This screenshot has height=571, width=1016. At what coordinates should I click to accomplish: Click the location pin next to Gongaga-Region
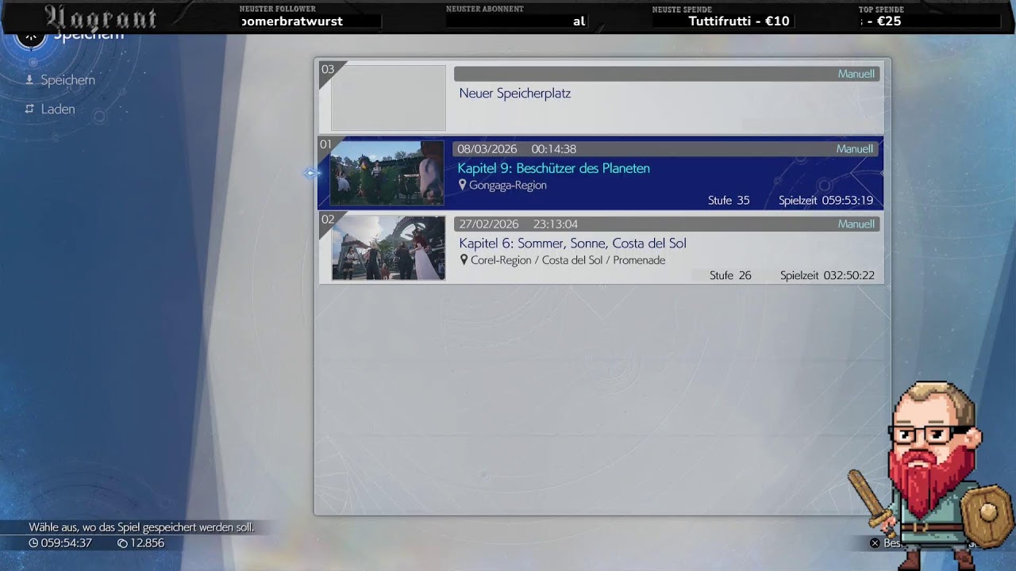click(463, 185)
